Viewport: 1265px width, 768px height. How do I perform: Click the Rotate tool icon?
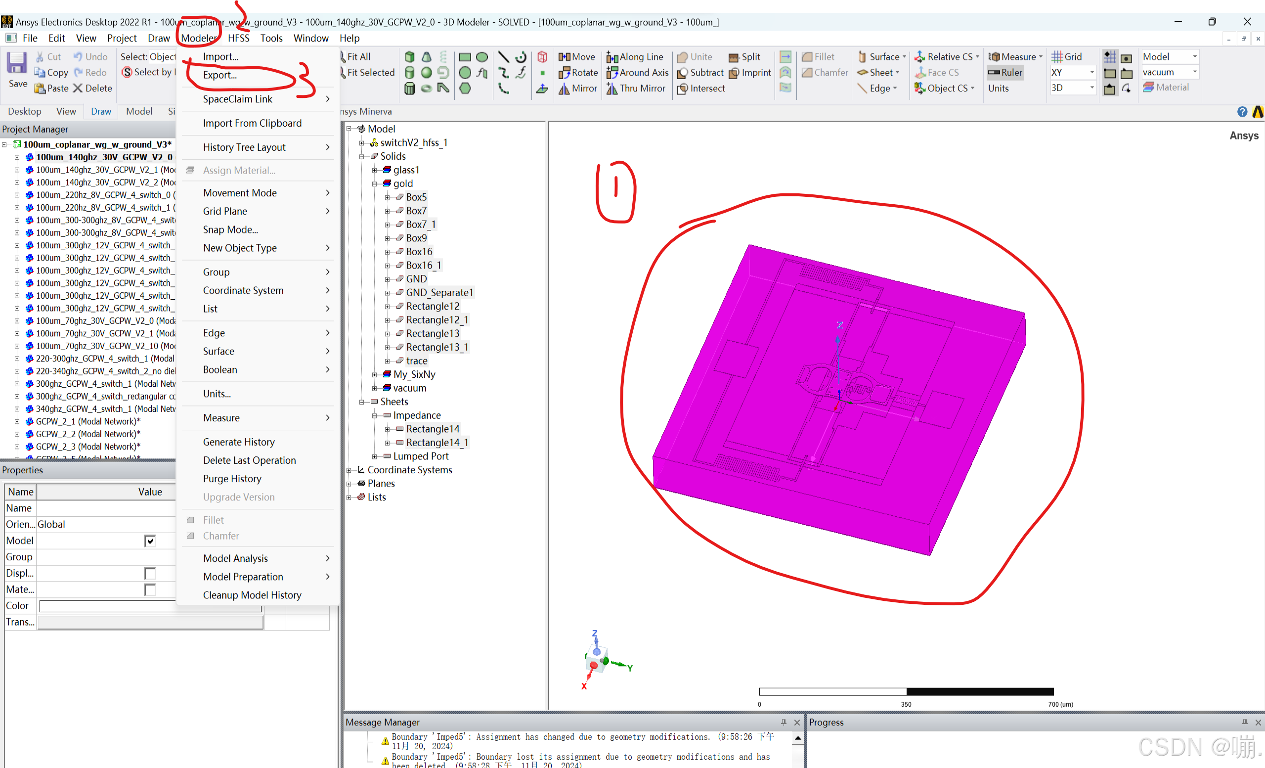[x=564, y=72]
